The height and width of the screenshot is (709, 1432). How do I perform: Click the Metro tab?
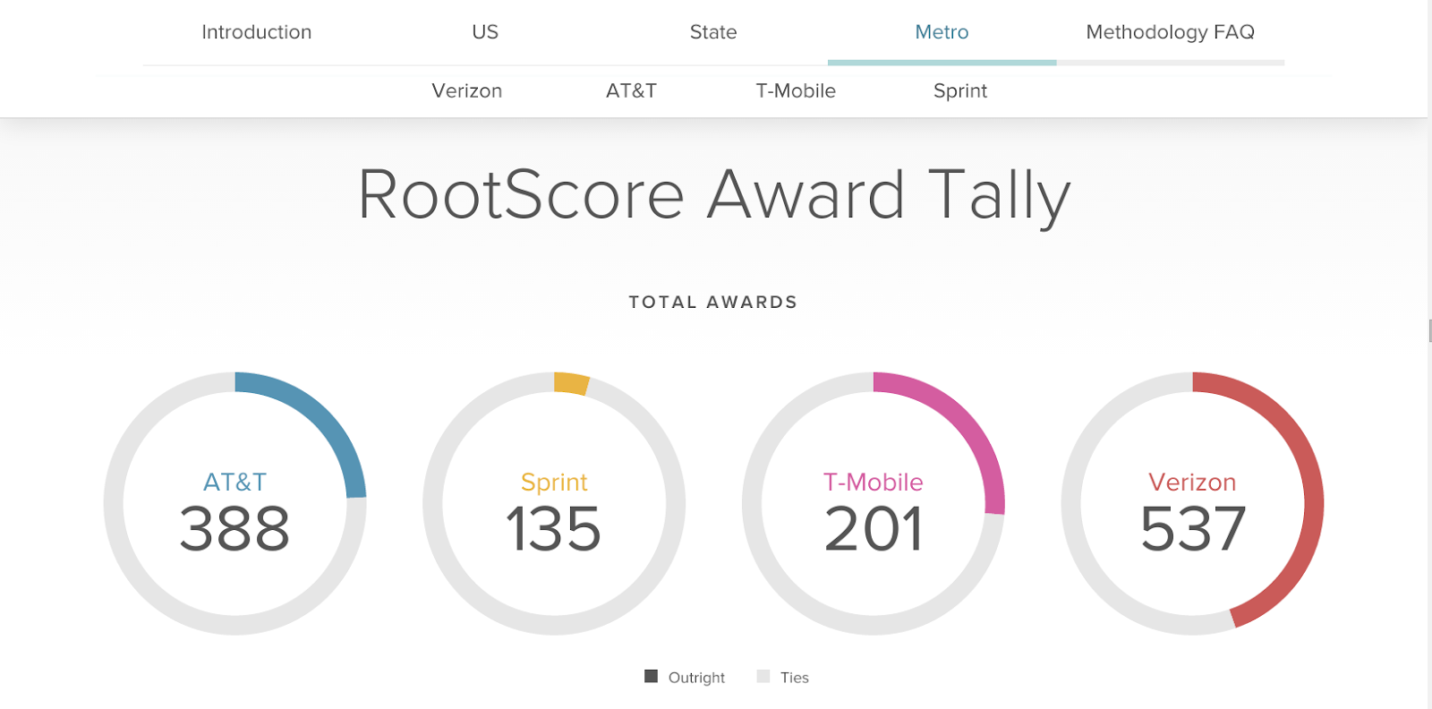click(942, 32)
